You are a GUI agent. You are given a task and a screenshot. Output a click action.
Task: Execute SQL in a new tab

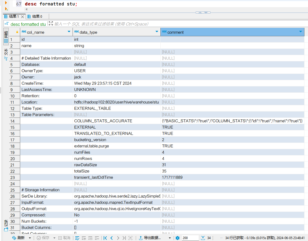(x=6, y=9)
